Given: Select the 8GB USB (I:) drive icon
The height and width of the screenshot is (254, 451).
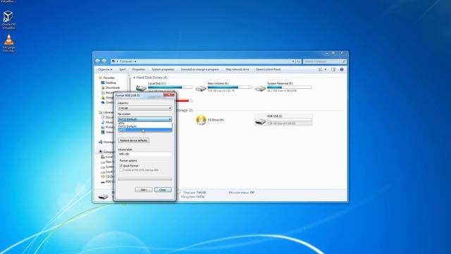Looking at the screenshot, I should 260,121.
